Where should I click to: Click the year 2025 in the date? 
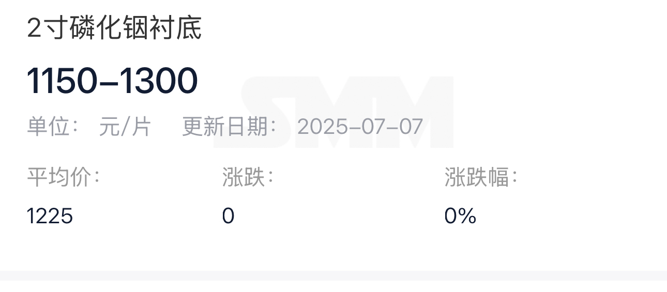click(x=321, y=127)
